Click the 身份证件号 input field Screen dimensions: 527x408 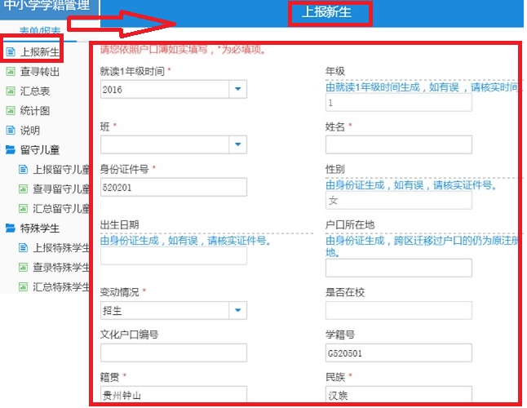[x=174, y=187]
